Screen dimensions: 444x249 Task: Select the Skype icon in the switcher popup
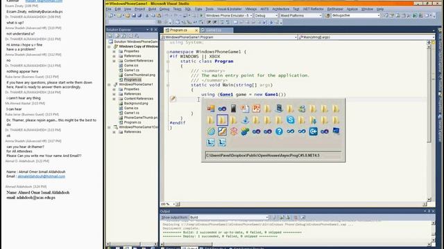click(290, 120)
